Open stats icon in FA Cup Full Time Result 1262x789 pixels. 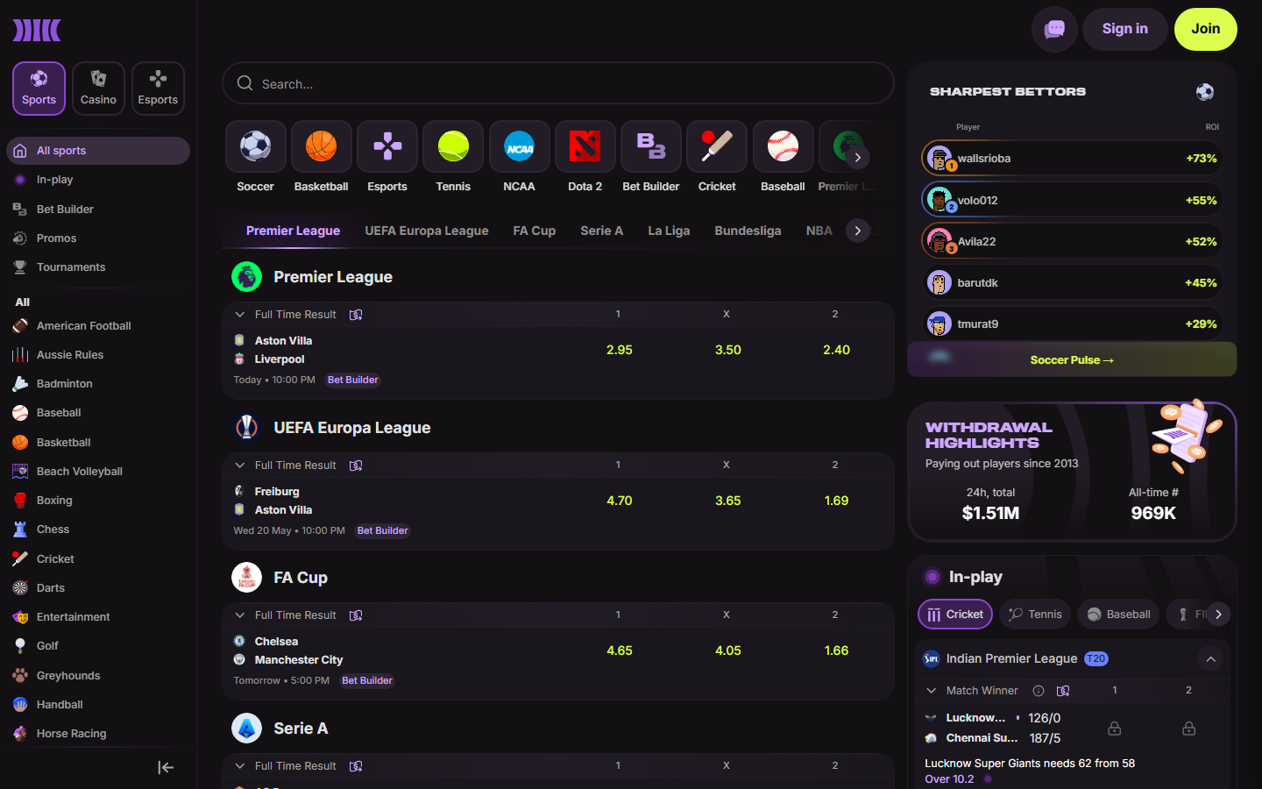tap(356, 615)
